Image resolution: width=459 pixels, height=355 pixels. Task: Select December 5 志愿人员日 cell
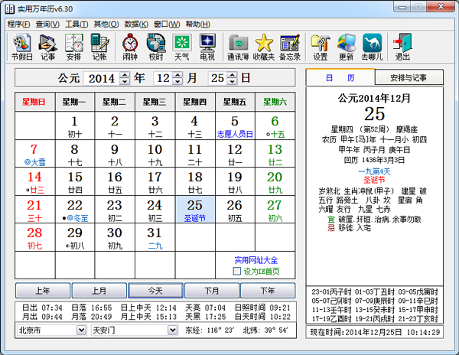(235, 125)
